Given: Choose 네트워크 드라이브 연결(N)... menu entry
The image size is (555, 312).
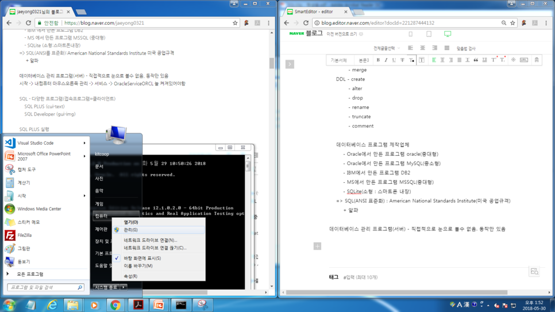Looking at the screenshot, I should (158, 240).
